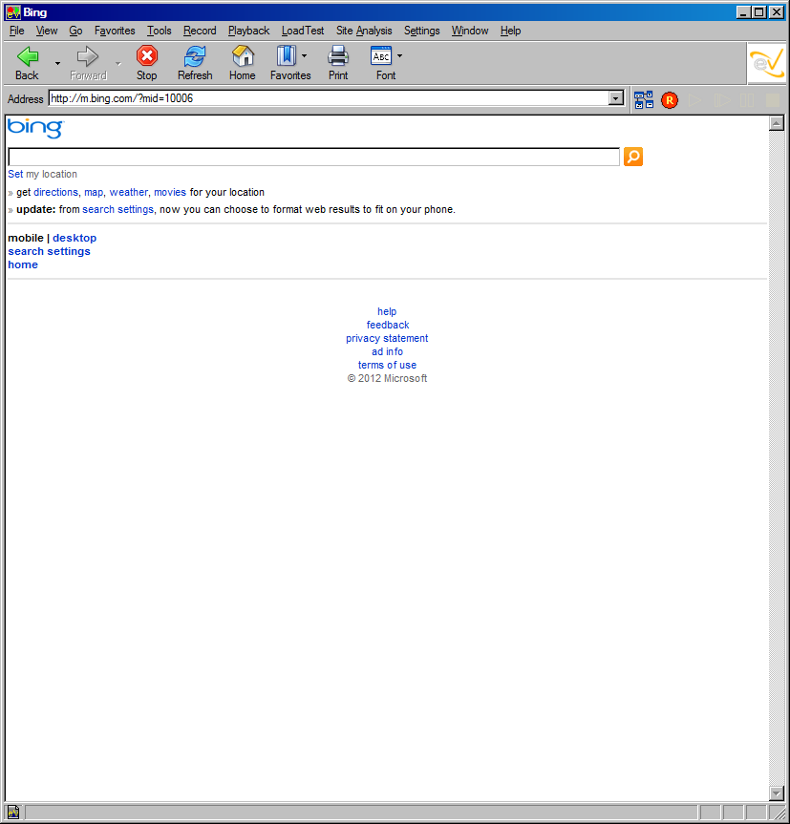Click the green Back arrow icon
The width and height of the screenshot is (790, 824).
[28, 56]
